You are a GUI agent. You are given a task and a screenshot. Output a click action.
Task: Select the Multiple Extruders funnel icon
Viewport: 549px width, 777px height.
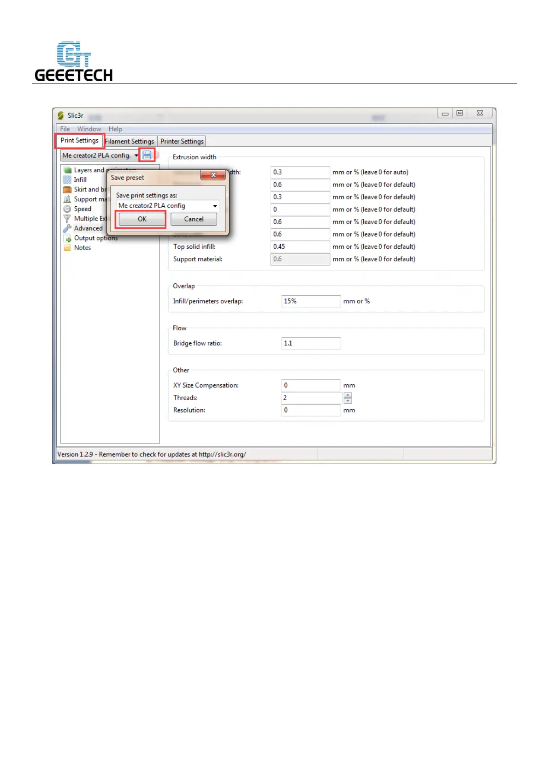pyautogui.click(x=67, y=218)
